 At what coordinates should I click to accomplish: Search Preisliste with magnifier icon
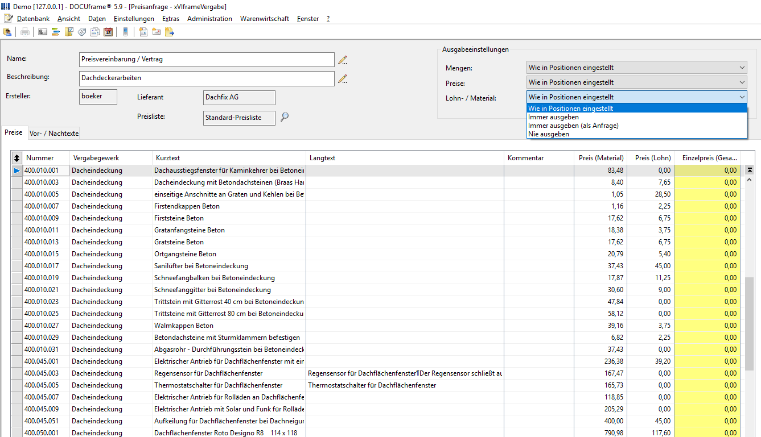click(x=285, y=117)
